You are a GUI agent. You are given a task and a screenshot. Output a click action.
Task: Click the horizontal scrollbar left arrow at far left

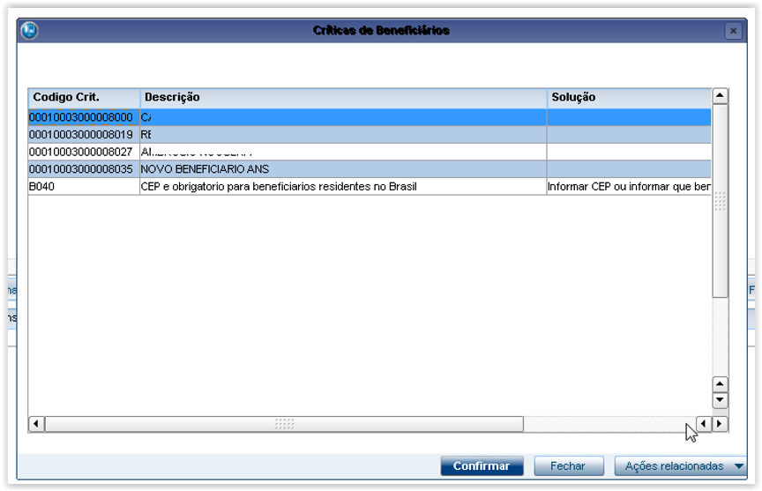tap(36, 424)
